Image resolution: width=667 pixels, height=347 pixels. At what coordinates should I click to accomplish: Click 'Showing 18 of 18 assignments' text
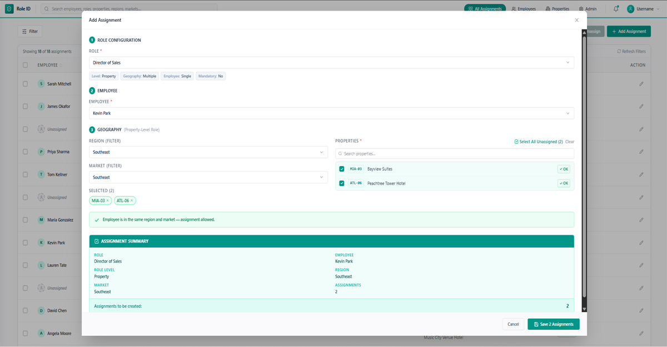(x=47, y=52)
